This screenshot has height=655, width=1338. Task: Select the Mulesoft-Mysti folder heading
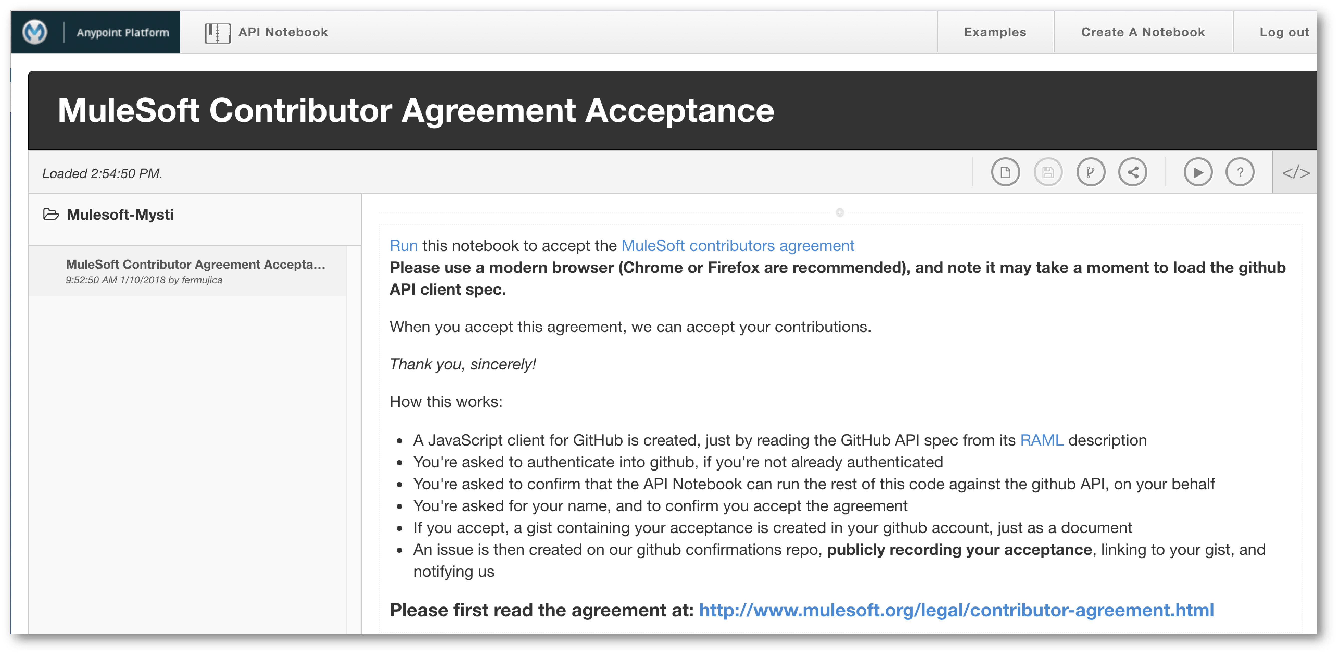[x=120, y=215]
